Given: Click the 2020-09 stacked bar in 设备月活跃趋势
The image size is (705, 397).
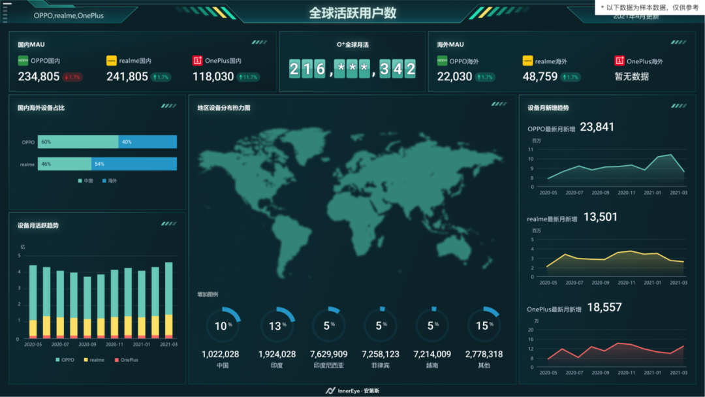Looking at the screenshot, I should tap(87, 307).
